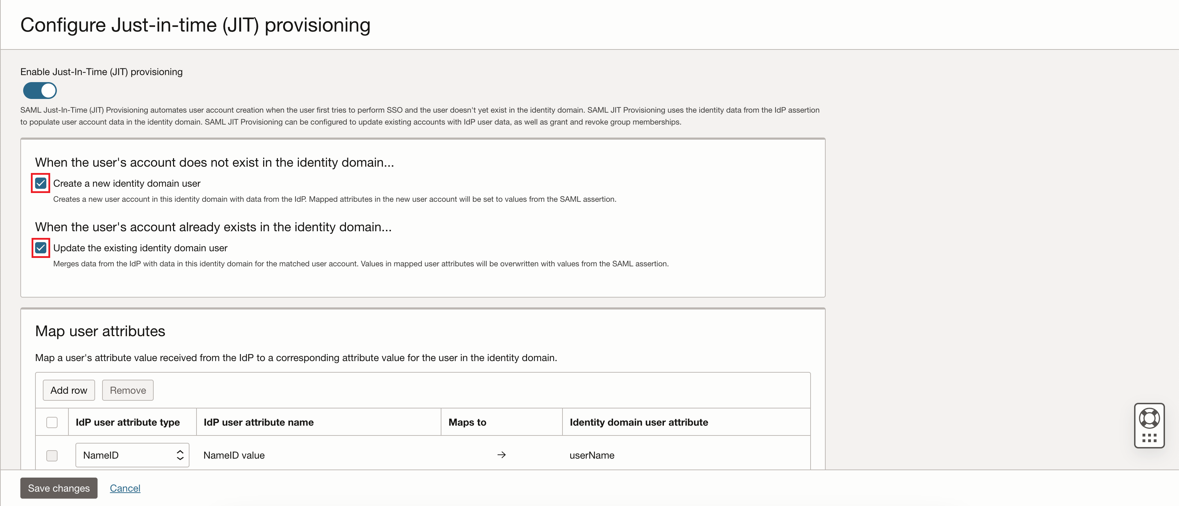Click the userName attribute text

point(592,455)
